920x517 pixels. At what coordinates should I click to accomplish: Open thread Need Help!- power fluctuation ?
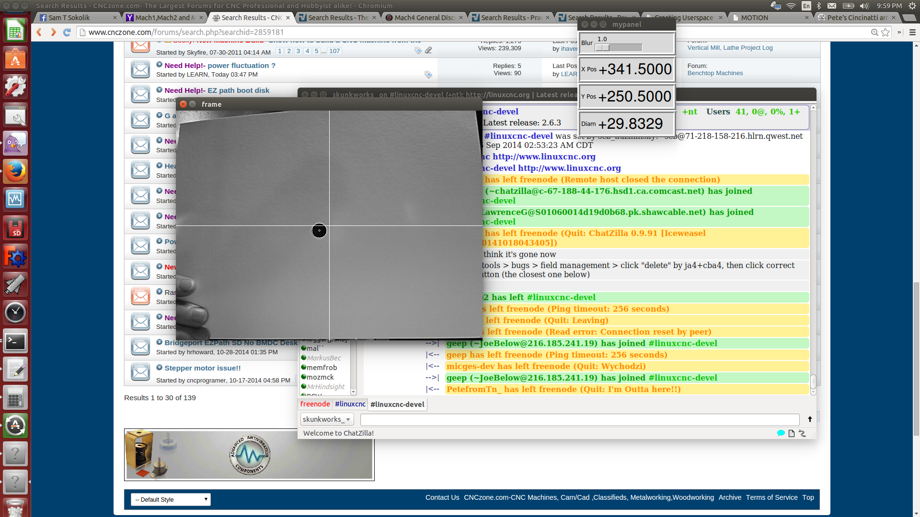(x=219, y=66)
